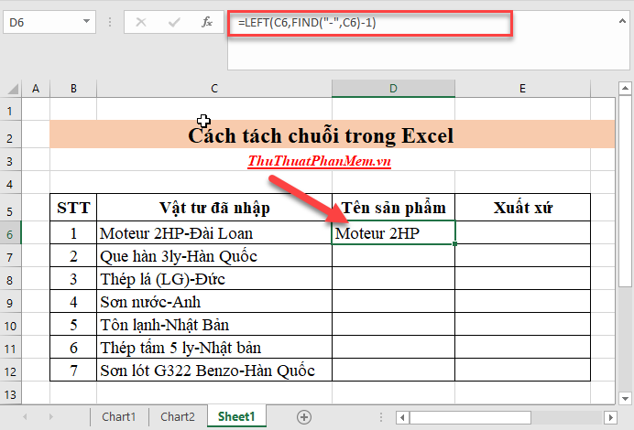Click the Enter checkmark icon in formula bar
The width and height of the screenshot is (634, 430).
click(x=174, y=22)
